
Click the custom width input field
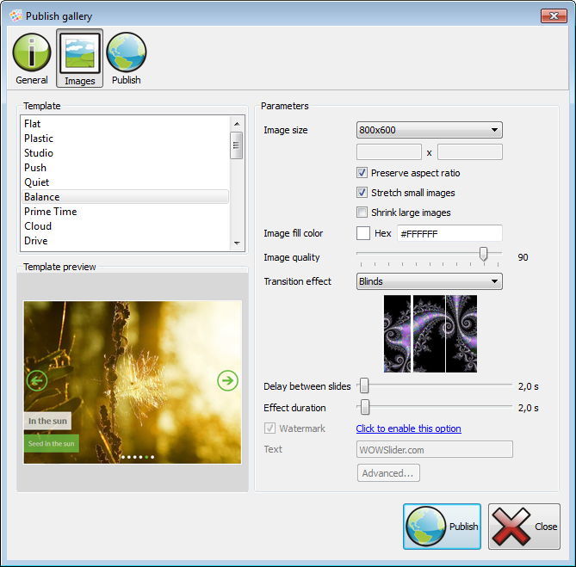(x=388, y=151)
